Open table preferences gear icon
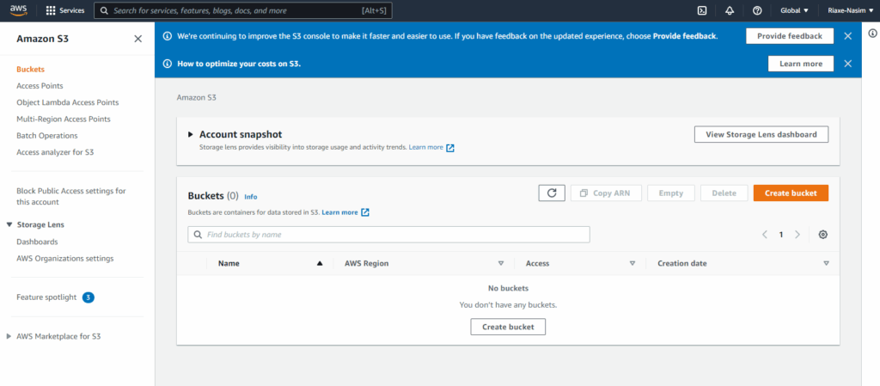This screenshot has height=386, width=880. point(823,235)
